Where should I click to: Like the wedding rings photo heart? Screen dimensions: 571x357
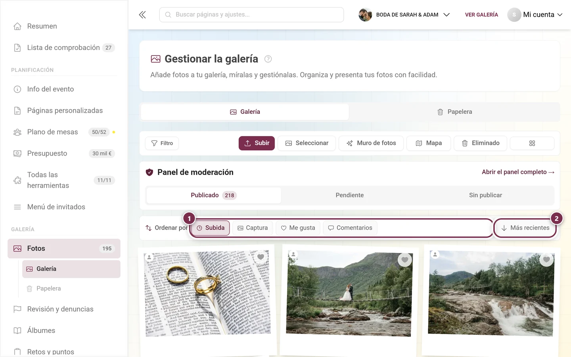[261, 257]
